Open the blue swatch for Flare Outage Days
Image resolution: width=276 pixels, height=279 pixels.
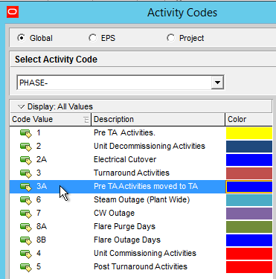tap(249, 240)
